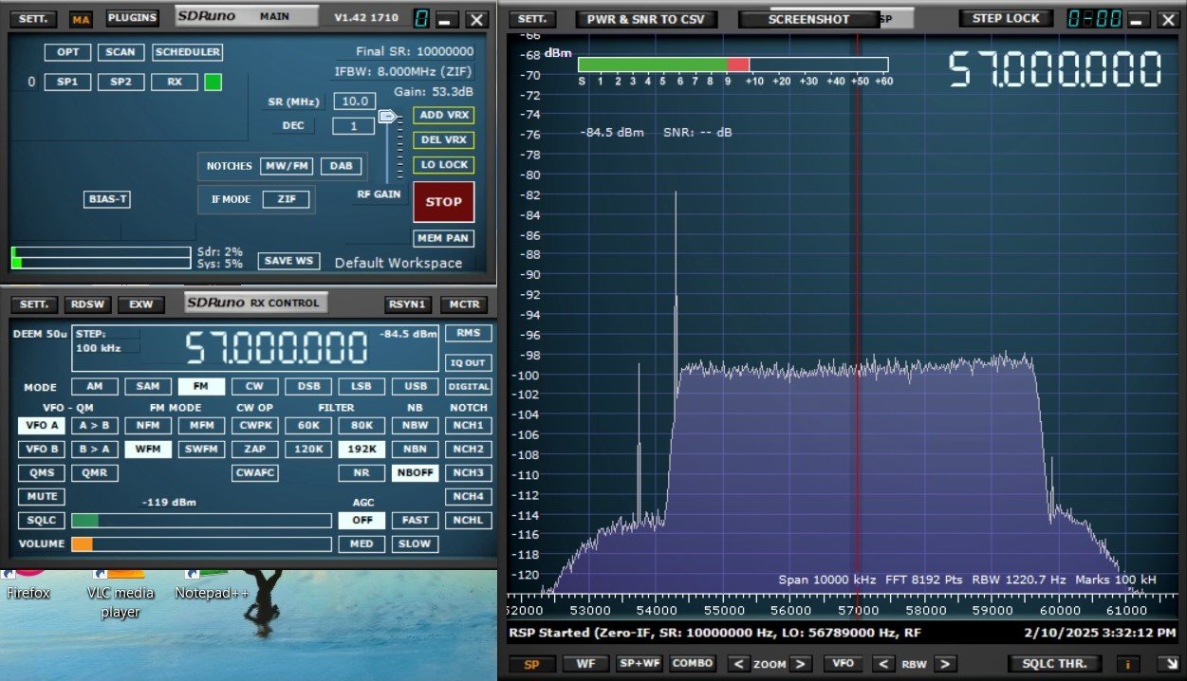Open the SR (MHz) sample rate field
The height and width of the screenshot is (681, 1187).
[354, 101]
